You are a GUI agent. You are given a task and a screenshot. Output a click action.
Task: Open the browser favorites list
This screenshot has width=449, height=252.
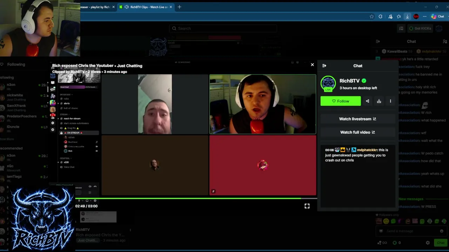399,16
